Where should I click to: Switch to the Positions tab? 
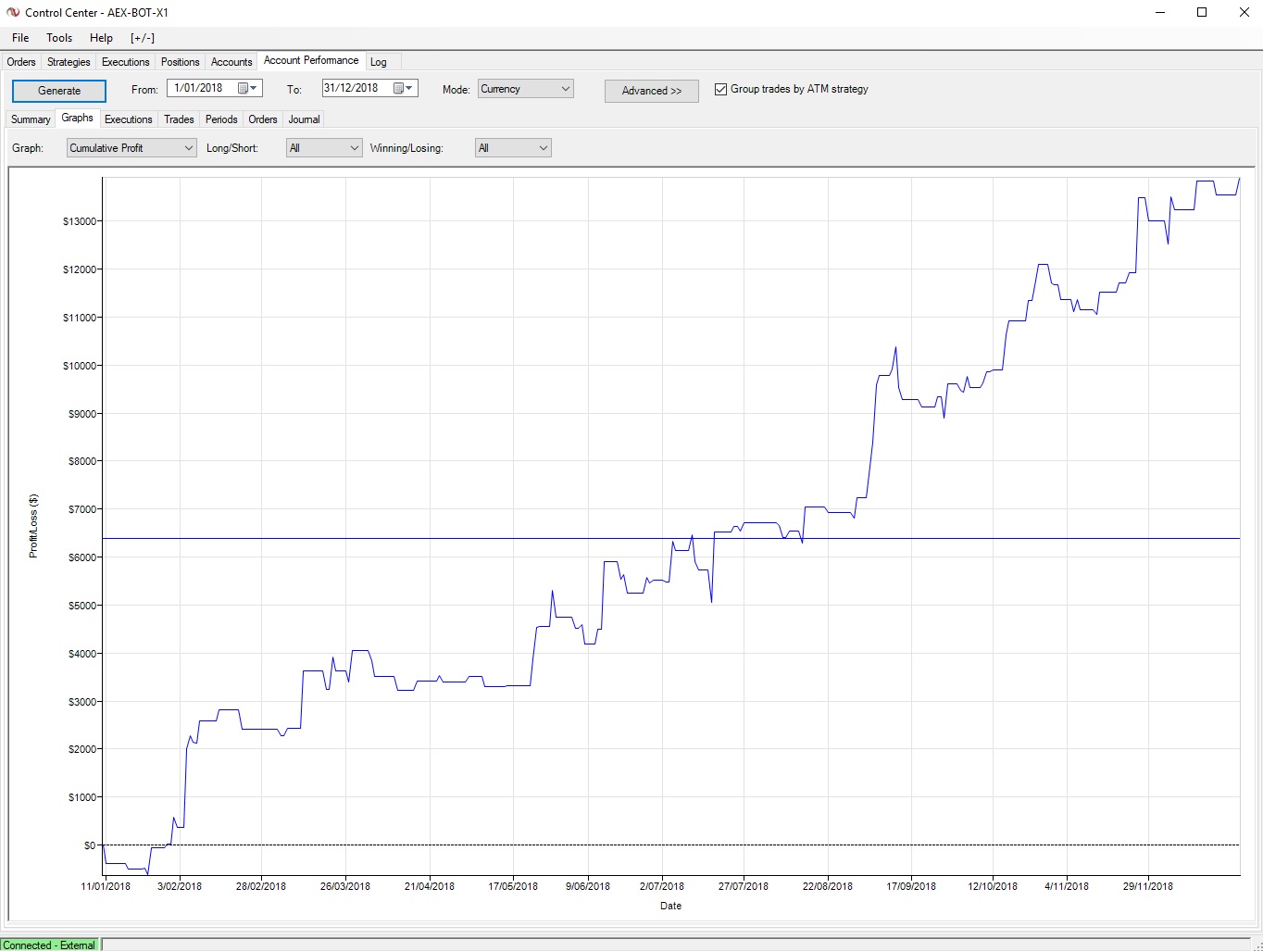[x=180, y=62]
